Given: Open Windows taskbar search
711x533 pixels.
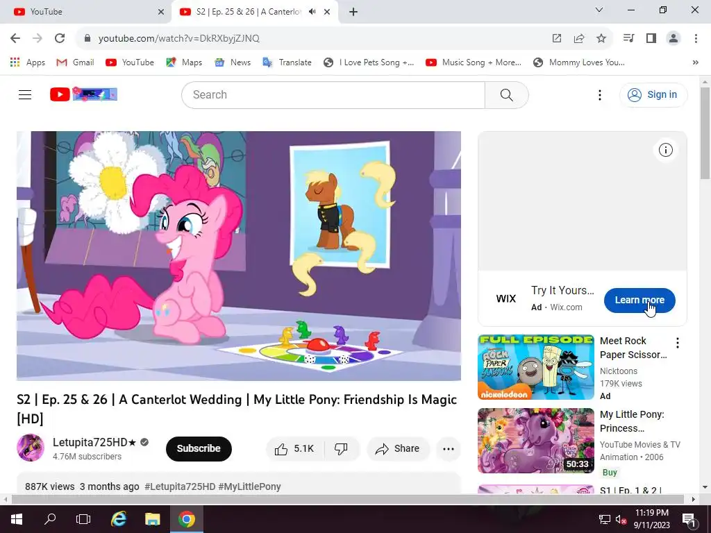Looking at the screenshot, I should (50, 519).
